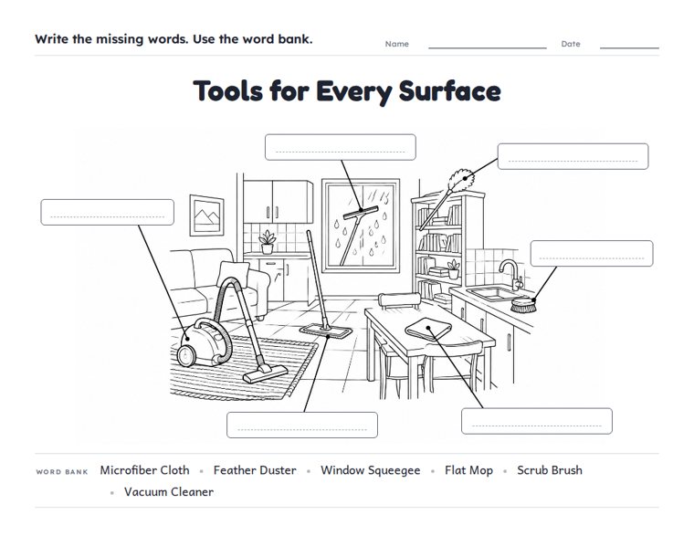Select the vacuum cleaner drawing on the rug
Screen dimensions: 694x536
(x=230, y=331)
